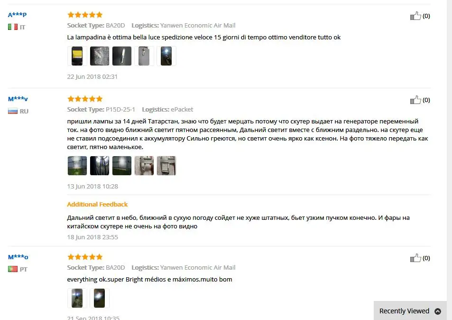Image resolution: width=452 pixels, height=320 pixels.
Task: Like the M***o review with thumbs-up
Action: (x=415, y=258)
